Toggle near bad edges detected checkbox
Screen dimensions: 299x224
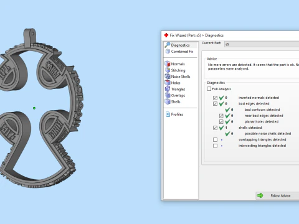(x=221, y=116)
